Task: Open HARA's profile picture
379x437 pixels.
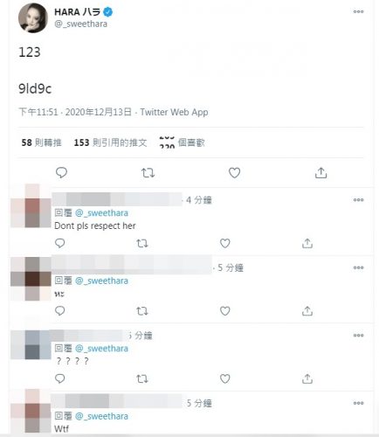Action: tap(33, 18)
